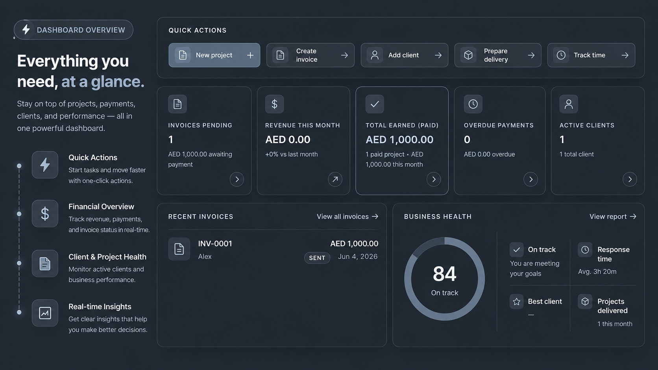Click the +0% vs last month text
Image resolution: width=658 pixels, height=370 pixels.
point(292,155)
